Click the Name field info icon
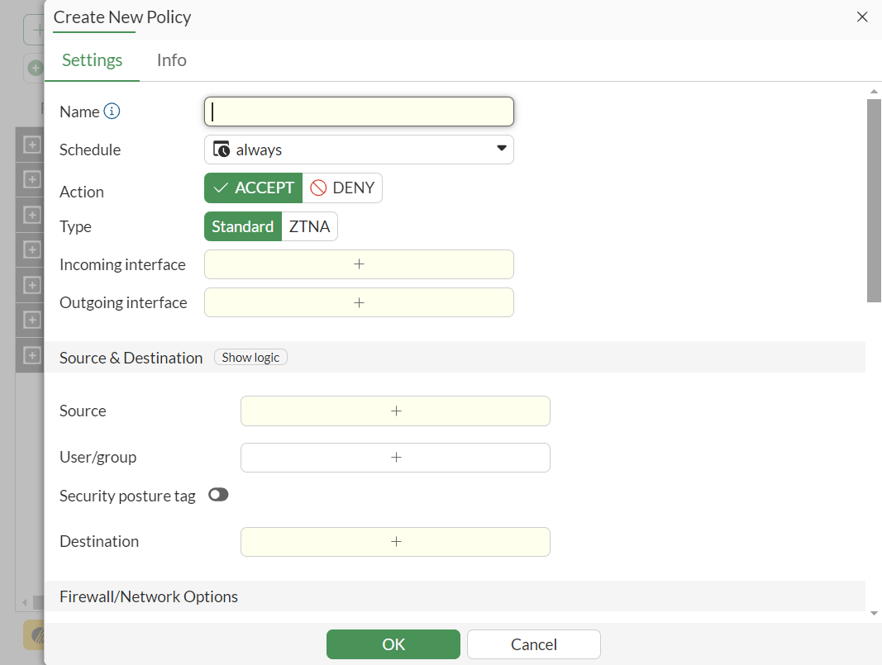Screen dimensions: 882x665 coord(112,112)
